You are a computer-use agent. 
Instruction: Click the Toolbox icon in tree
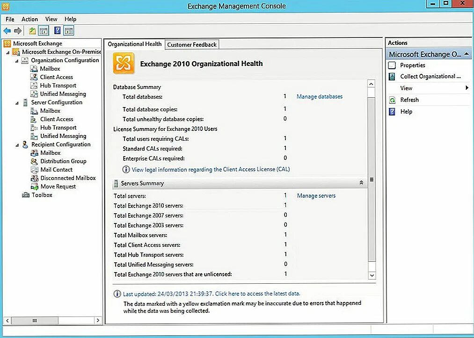point(26,195)
